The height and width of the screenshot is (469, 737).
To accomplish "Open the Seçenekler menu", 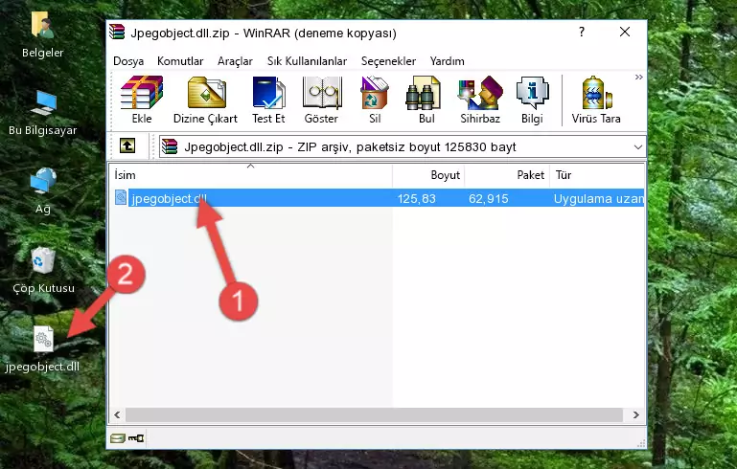I will [x=388, y=61].
